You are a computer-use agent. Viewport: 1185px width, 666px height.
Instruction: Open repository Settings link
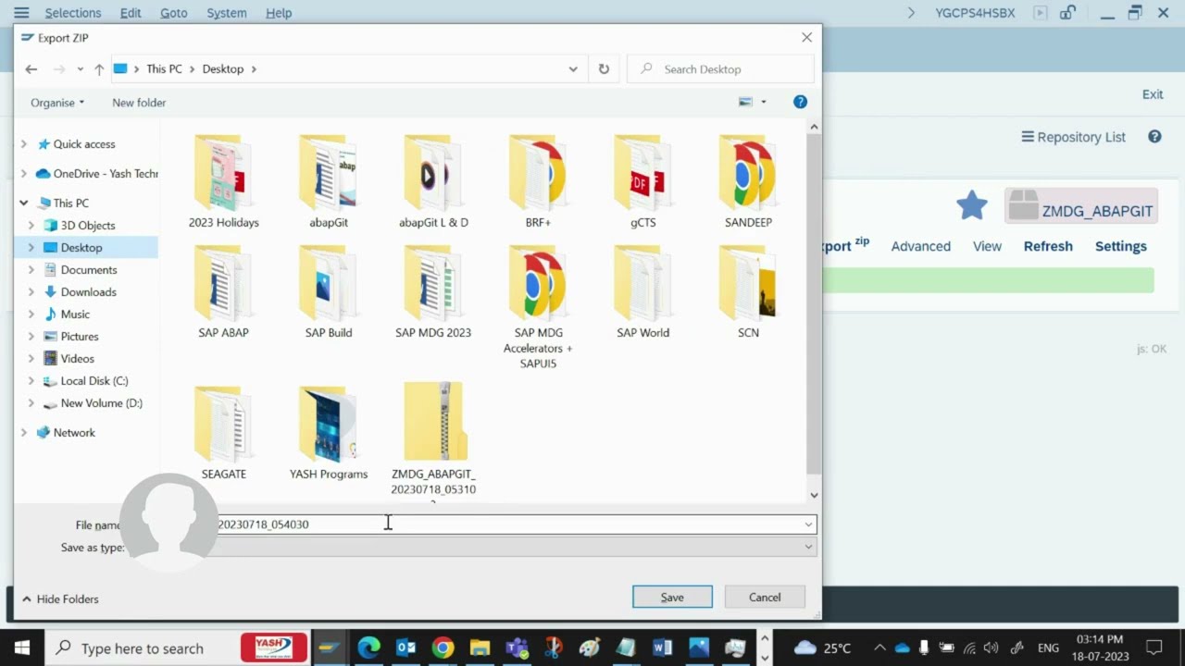(1121, 246)
